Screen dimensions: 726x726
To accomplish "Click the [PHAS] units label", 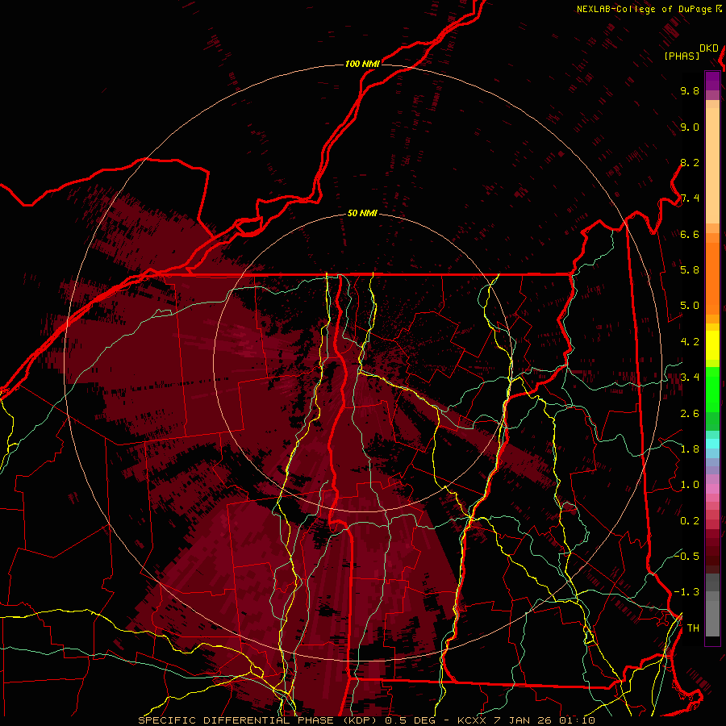I will pos(682,56).
